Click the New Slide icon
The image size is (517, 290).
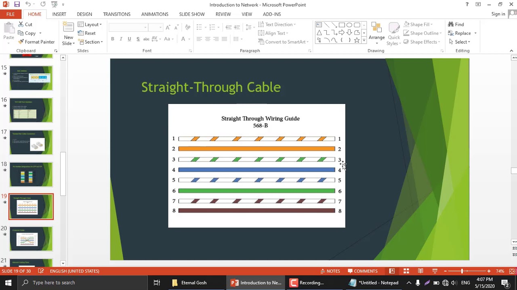point(68,28)
